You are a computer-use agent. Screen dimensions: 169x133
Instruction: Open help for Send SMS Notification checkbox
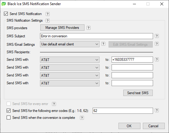click(48, 14)
